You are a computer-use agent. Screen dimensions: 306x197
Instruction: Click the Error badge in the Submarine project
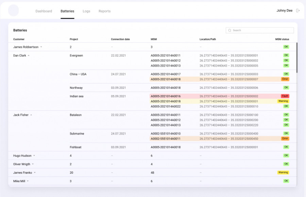[285, 139]
